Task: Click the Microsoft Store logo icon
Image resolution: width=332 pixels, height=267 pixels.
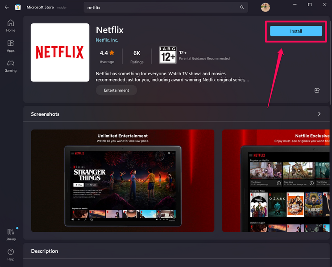Action: pyautogui.click(x=18, y=7)
